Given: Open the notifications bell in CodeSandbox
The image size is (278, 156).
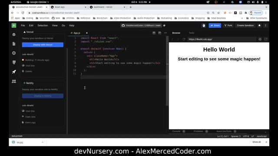Looking at the screenshot, I should 259,26.
